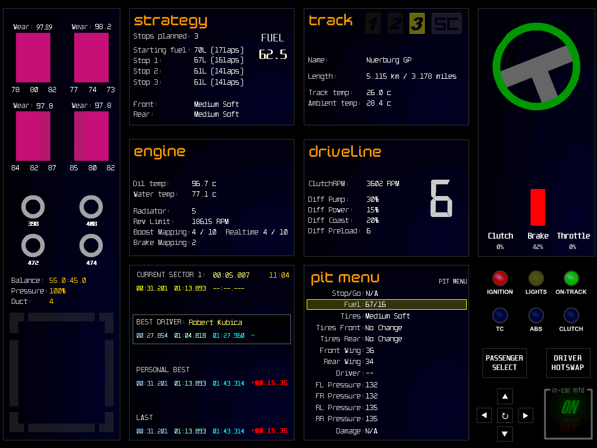
Task: Toggle the ABS indicator
Action: (x=536, y=315)
